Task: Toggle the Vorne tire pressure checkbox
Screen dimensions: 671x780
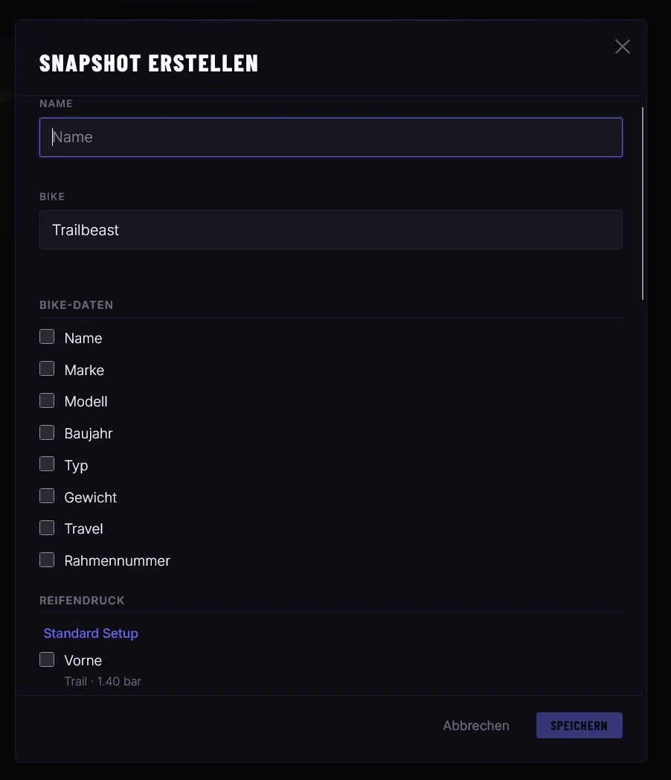Action: [47, 659]
